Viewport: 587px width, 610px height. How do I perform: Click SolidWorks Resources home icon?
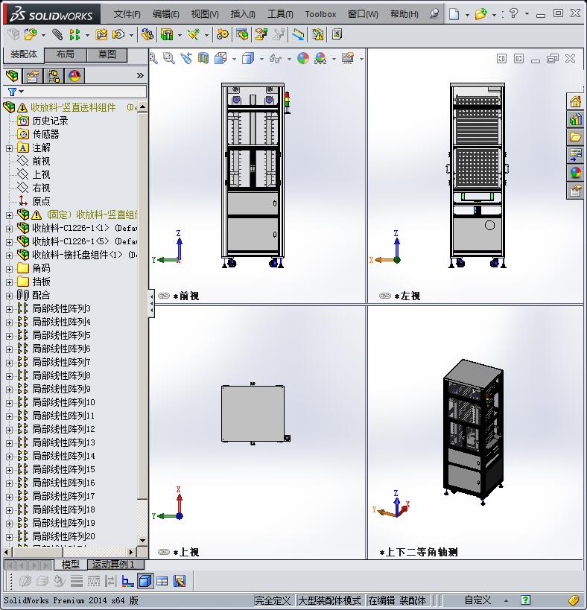point(575,102)
